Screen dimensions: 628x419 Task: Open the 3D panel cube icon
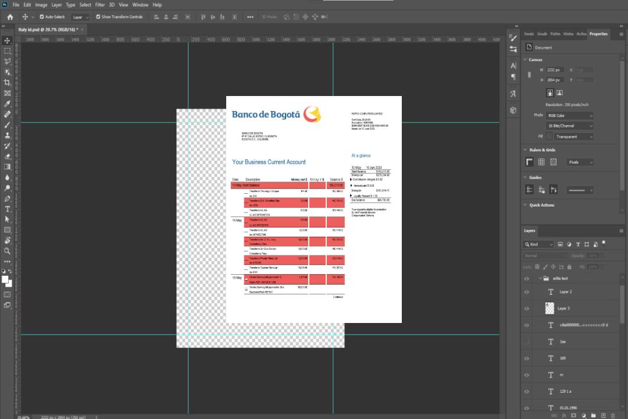[513, 110]
